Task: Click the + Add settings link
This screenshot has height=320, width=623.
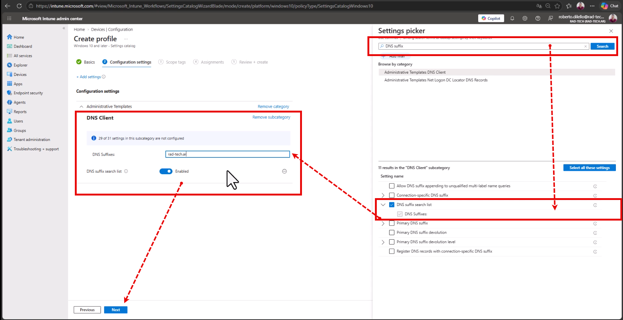Action: click(x=89, y=77)
